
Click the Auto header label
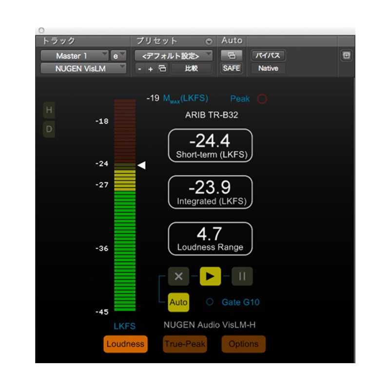tap(232, 40)
